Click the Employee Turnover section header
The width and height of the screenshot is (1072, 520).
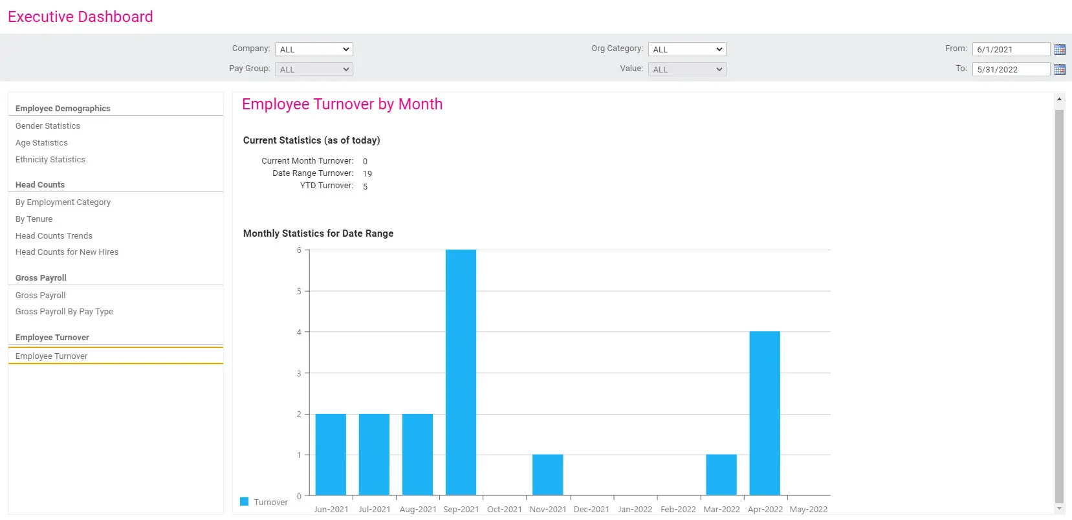pos(52,338)
